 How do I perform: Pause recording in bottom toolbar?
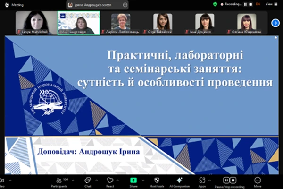click(x=226, y=180)
